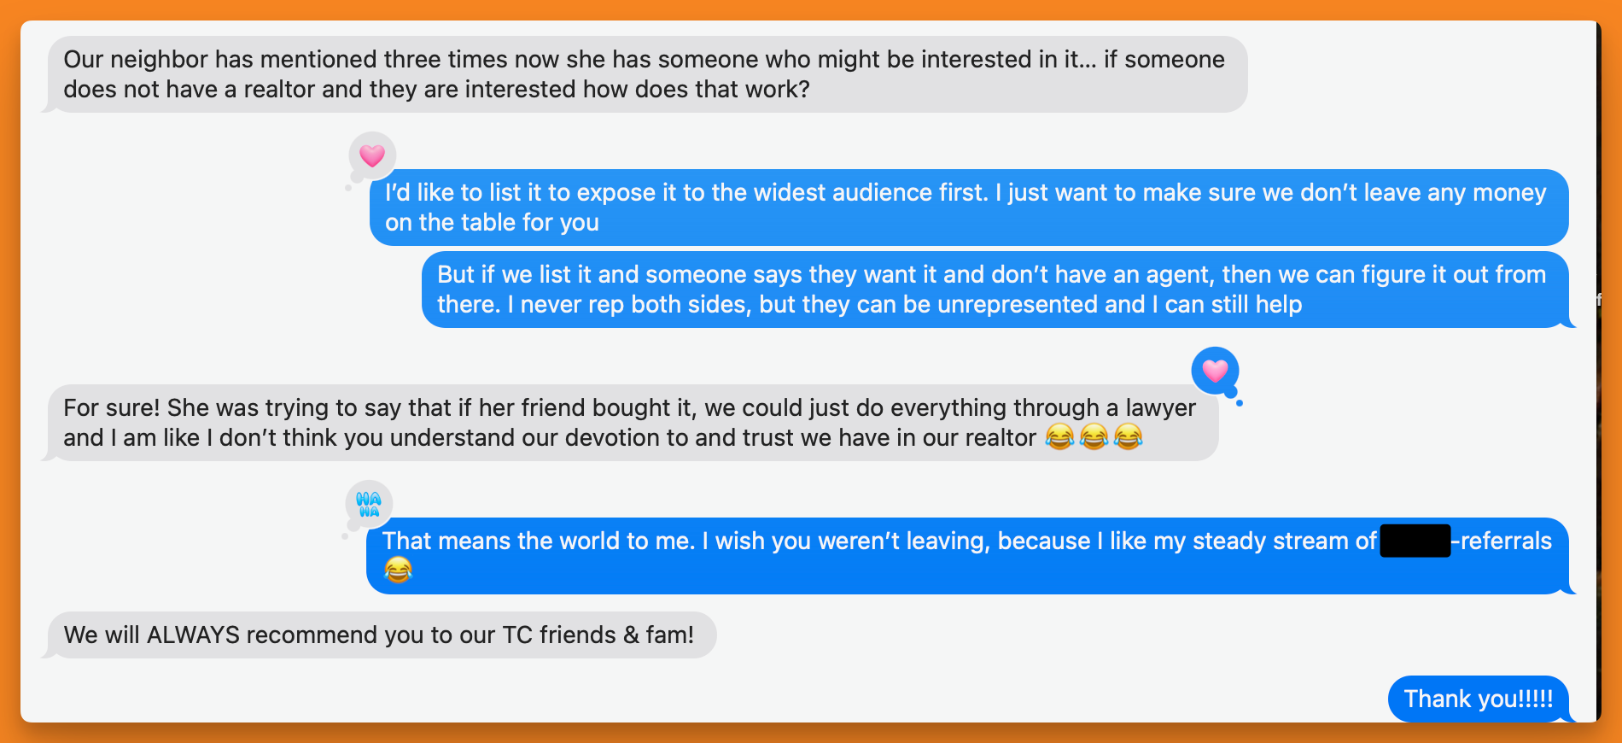
Task: Click the heart reaction above the "I'd like to list it" message
Action: (x=371, y=155)
